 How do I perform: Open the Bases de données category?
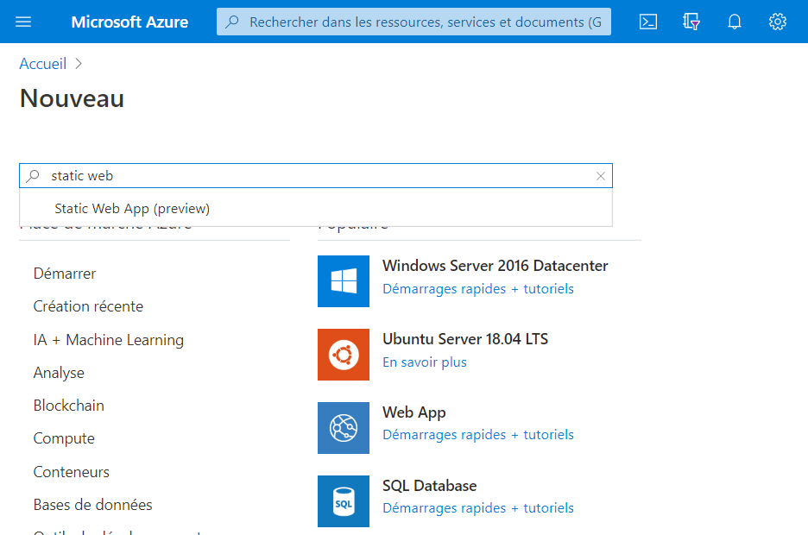coord(93,505)
